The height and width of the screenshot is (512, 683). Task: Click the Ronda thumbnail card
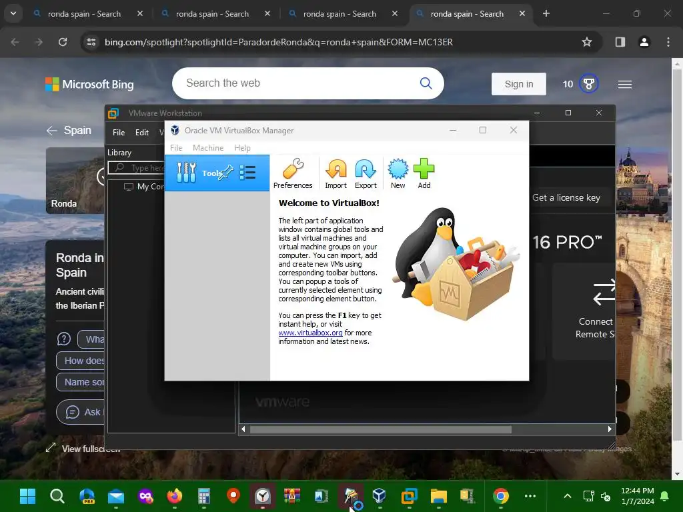click(x=75, y=180)
